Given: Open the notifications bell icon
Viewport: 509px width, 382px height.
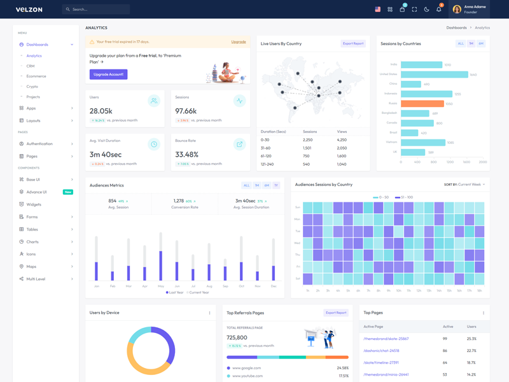Looking at the screenshot, I should click(x=438, y=10).
